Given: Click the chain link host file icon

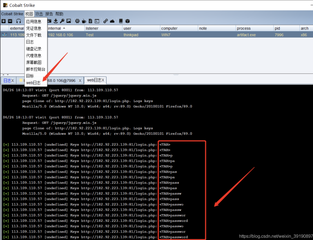Looking at the screenshot, I should [105, 21].
